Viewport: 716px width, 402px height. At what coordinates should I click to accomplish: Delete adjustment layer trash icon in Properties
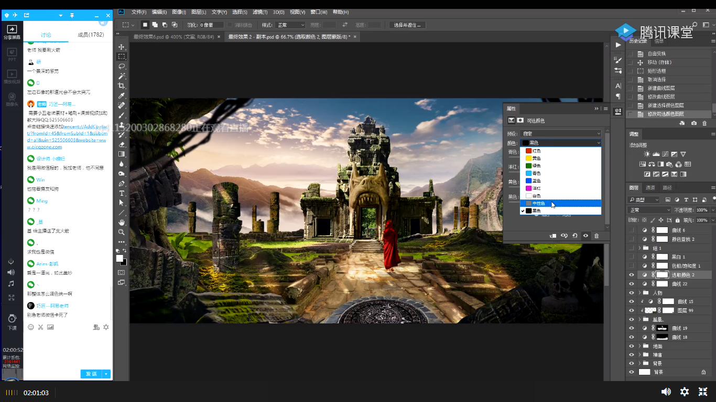596,236
